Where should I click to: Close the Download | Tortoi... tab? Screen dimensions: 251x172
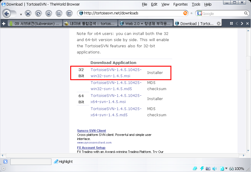(x=218, y=23)
